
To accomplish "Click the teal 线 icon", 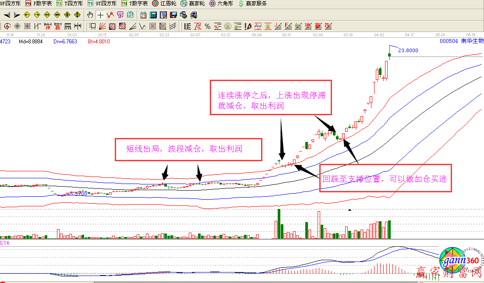I will point(131,15).
